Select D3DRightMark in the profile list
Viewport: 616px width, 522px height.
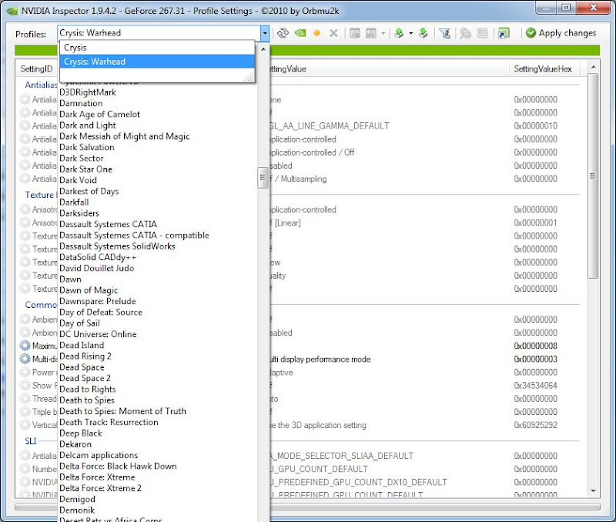pyautogui.click(x=88, y=92)
